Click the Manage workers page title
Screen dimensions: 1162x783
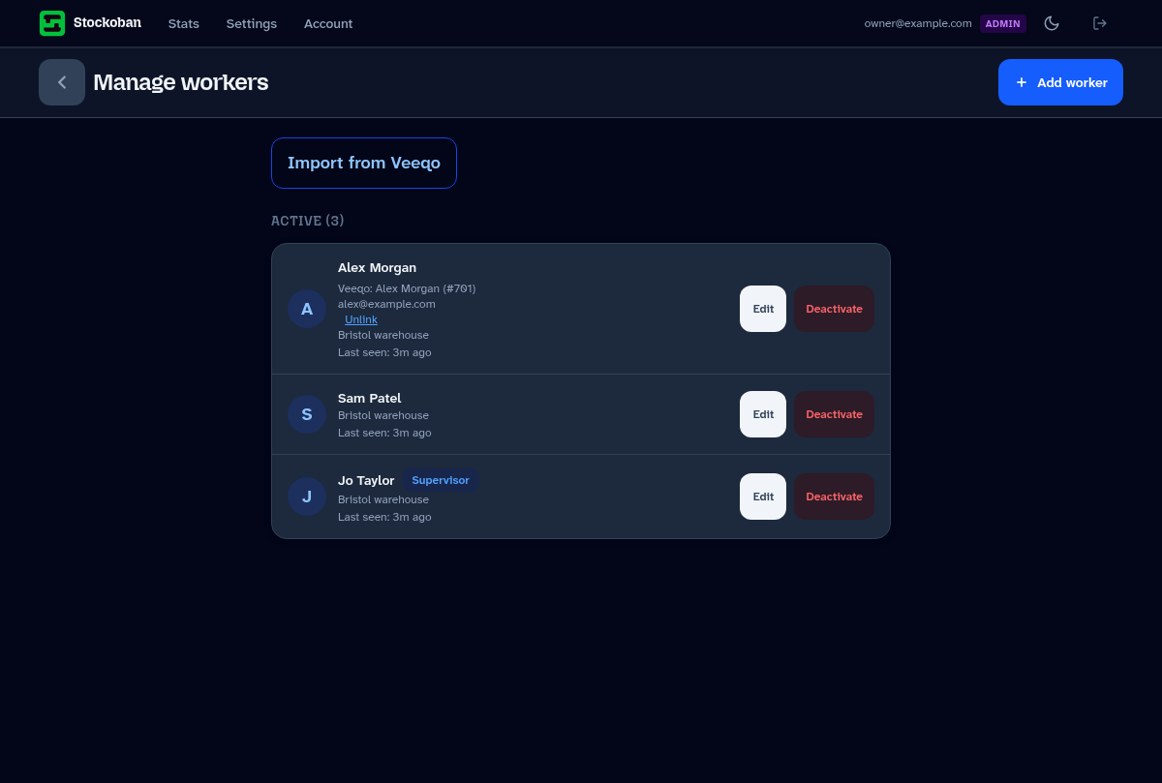click(x=181, y=82)
